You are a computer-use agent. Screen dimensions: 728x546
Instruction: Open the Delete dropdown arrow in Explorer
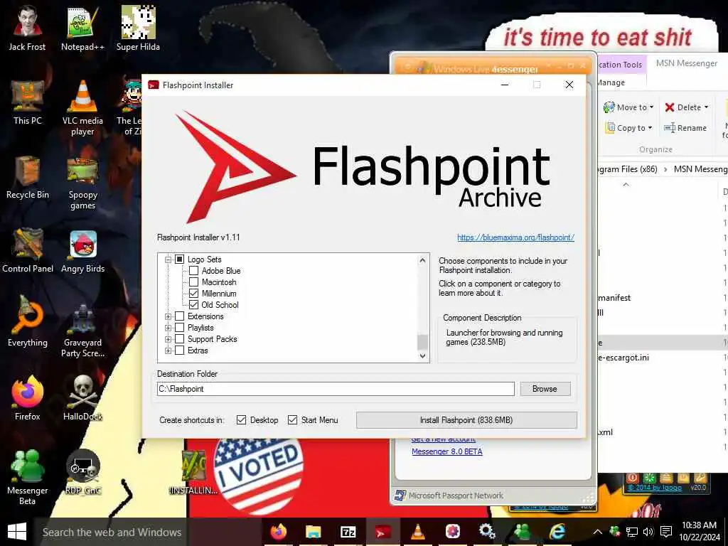(x=706, y=107)
